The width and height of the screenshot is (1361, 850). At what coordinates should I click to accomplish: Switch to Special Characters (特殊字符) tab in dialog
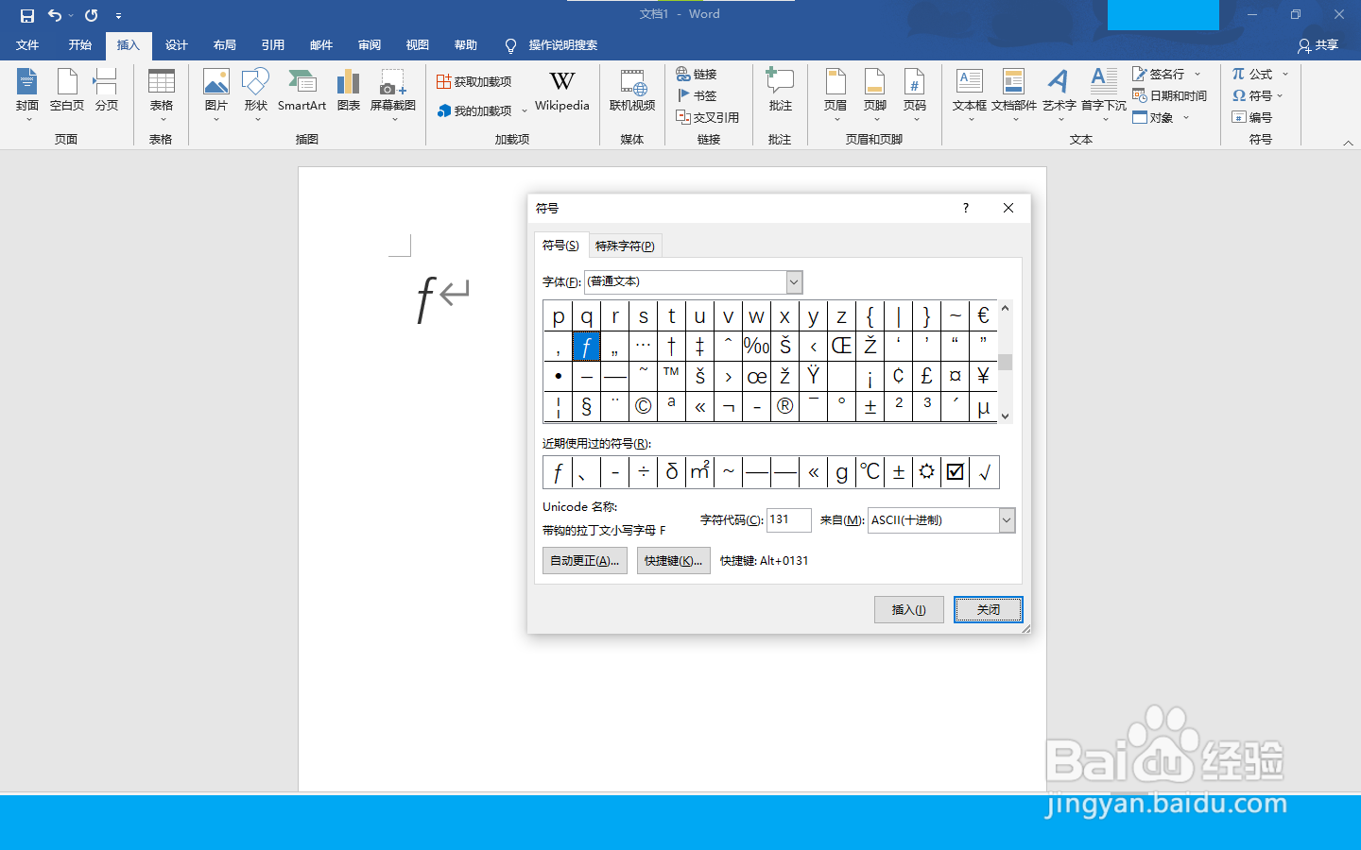[625, 246]
